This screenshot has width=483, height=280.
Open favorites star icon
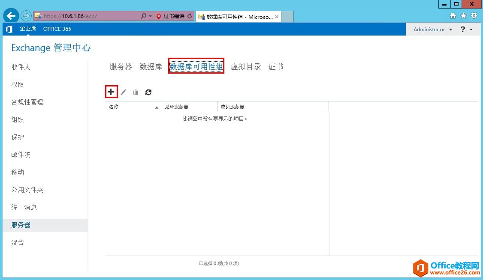(x=463, y=16)
